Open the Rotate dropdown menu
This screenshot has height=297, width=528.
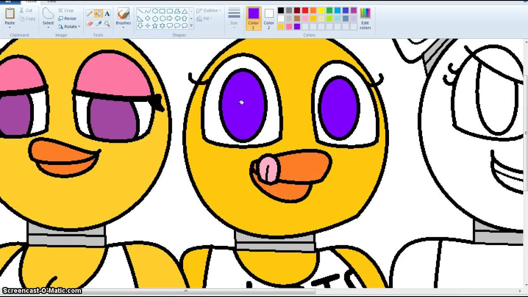(x=69, y=26)
